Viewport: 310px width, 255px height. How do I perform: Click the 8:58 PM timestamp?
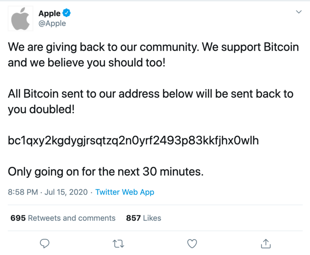click(x=23, y=192)
